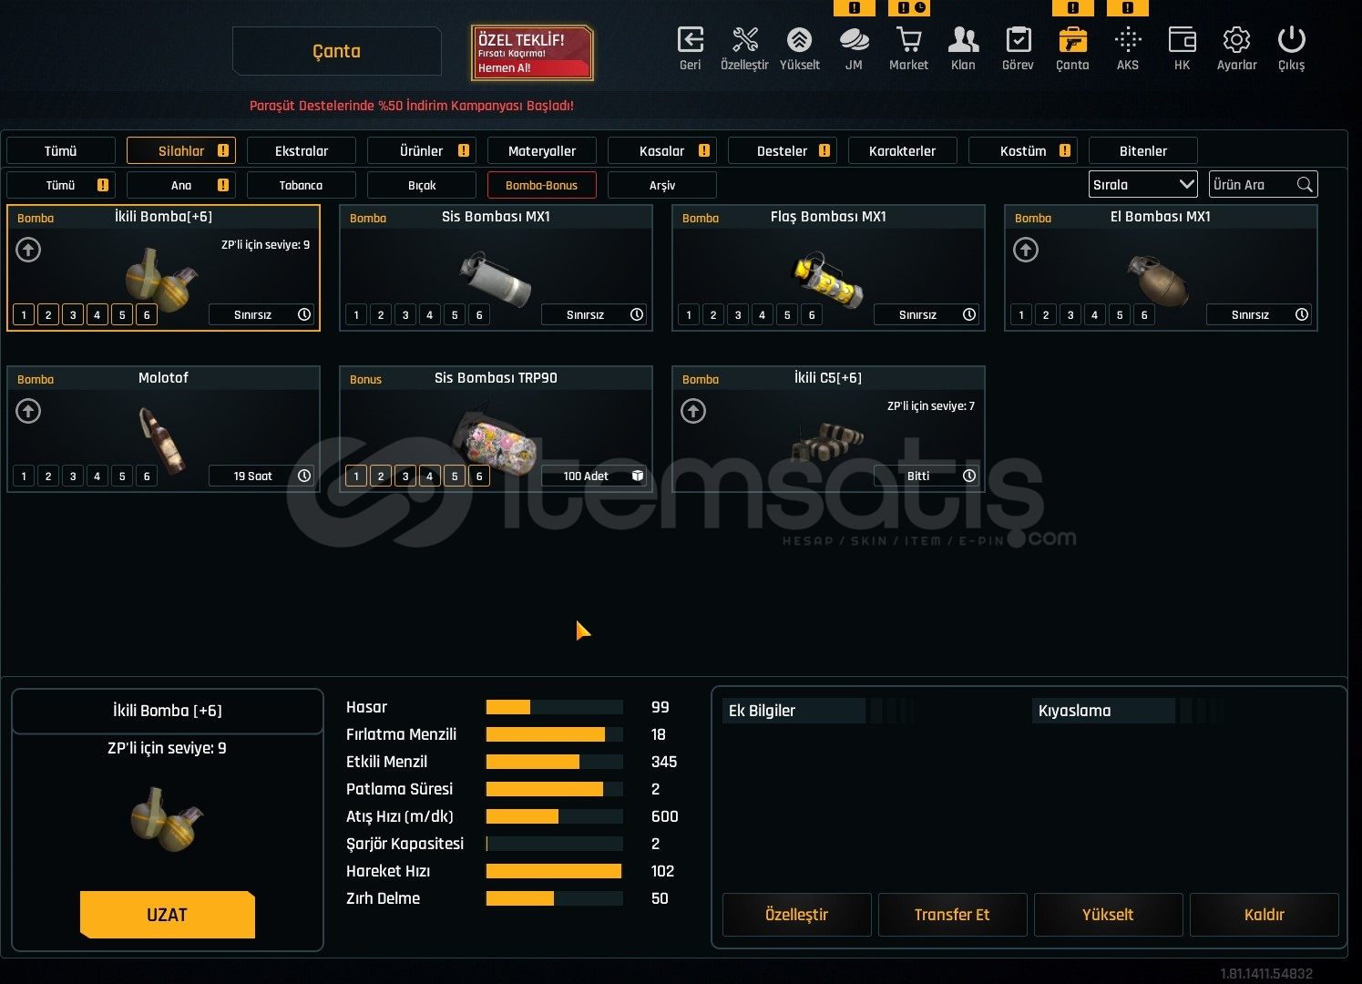The width and height of the screenshot is (1362, 984).
Task: Open the Klan icon
Action: [x=963, y=41]
